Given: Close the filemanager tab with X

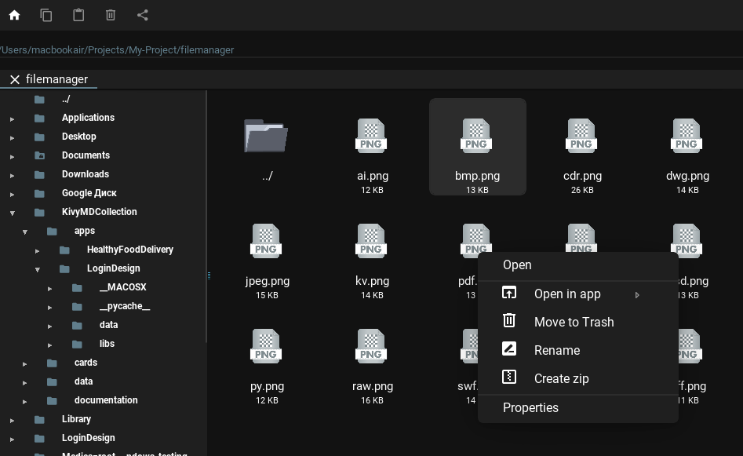Looking at the screenshot, I should coord(14,79).
